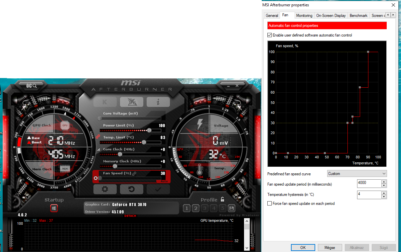The height and width of the screenshot is (252, 401).
Task: Click the Afterburner skin minimize button
Action: 229,86
